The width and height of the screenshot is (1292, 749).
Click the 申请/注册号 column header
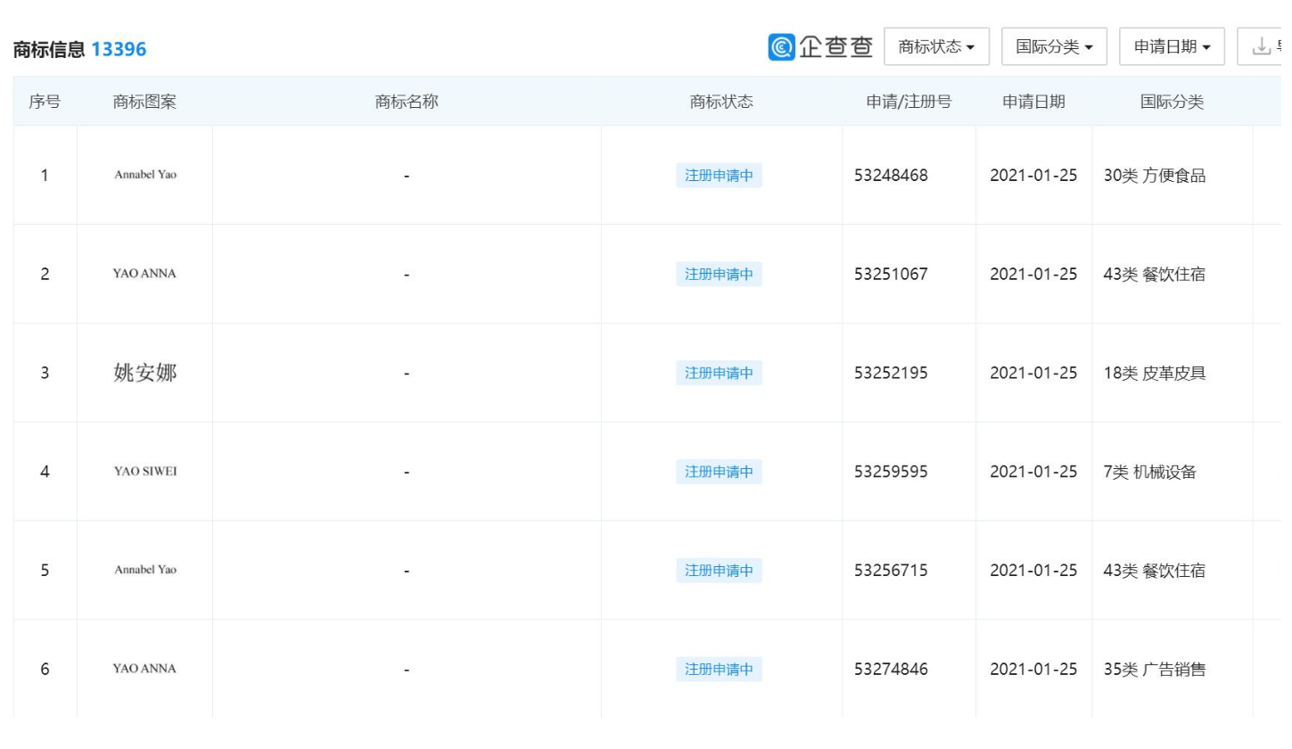click(x=909, y=102)
